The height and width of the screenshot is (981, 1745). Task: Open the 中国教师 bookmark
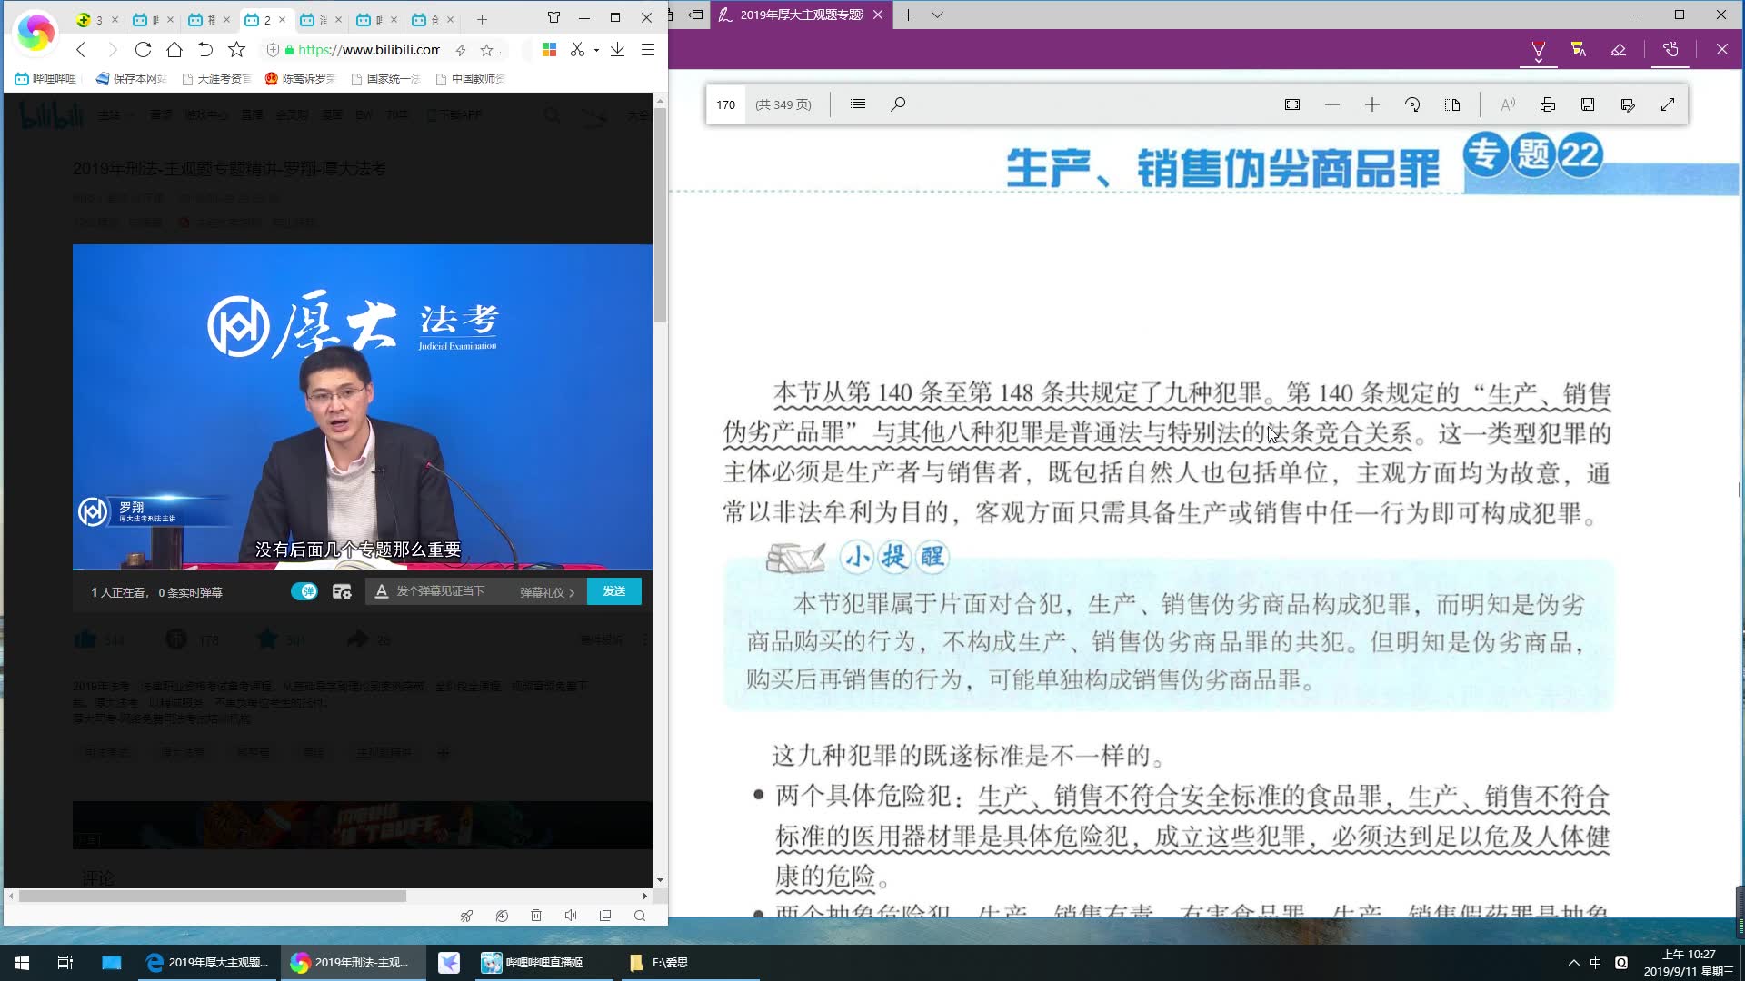click(470, 79)
